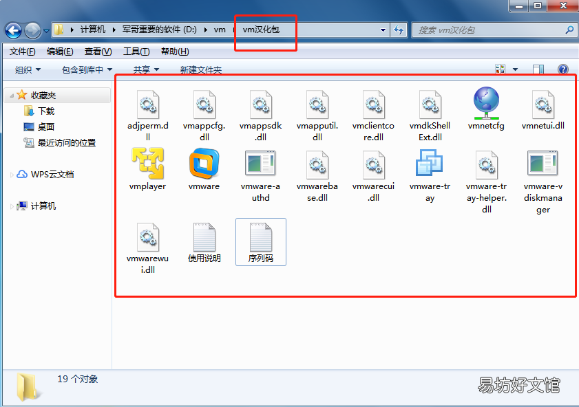Open the 工具(T) menu

point(136,52)
